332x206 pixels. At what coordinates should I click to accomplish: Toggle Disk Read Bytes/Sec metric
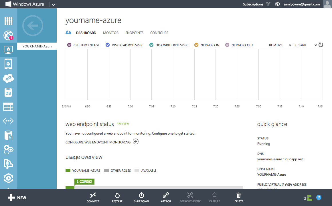(x=108, y=45)
